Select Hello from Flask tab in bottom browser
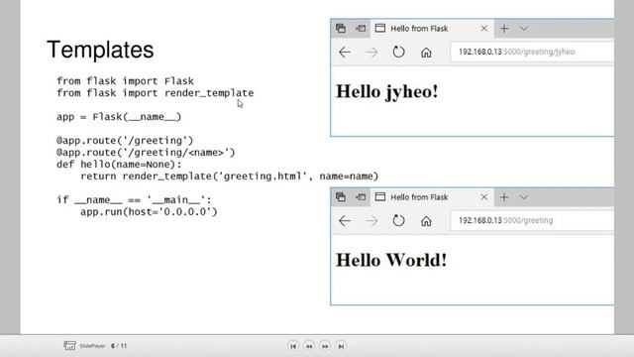The image size is (634, 357). 432,197
